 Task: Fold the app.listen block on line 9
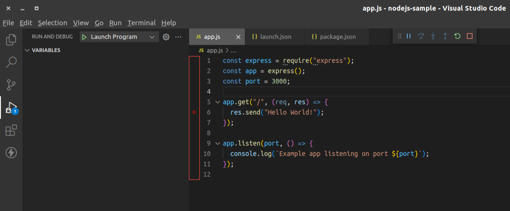click(217, 143)
